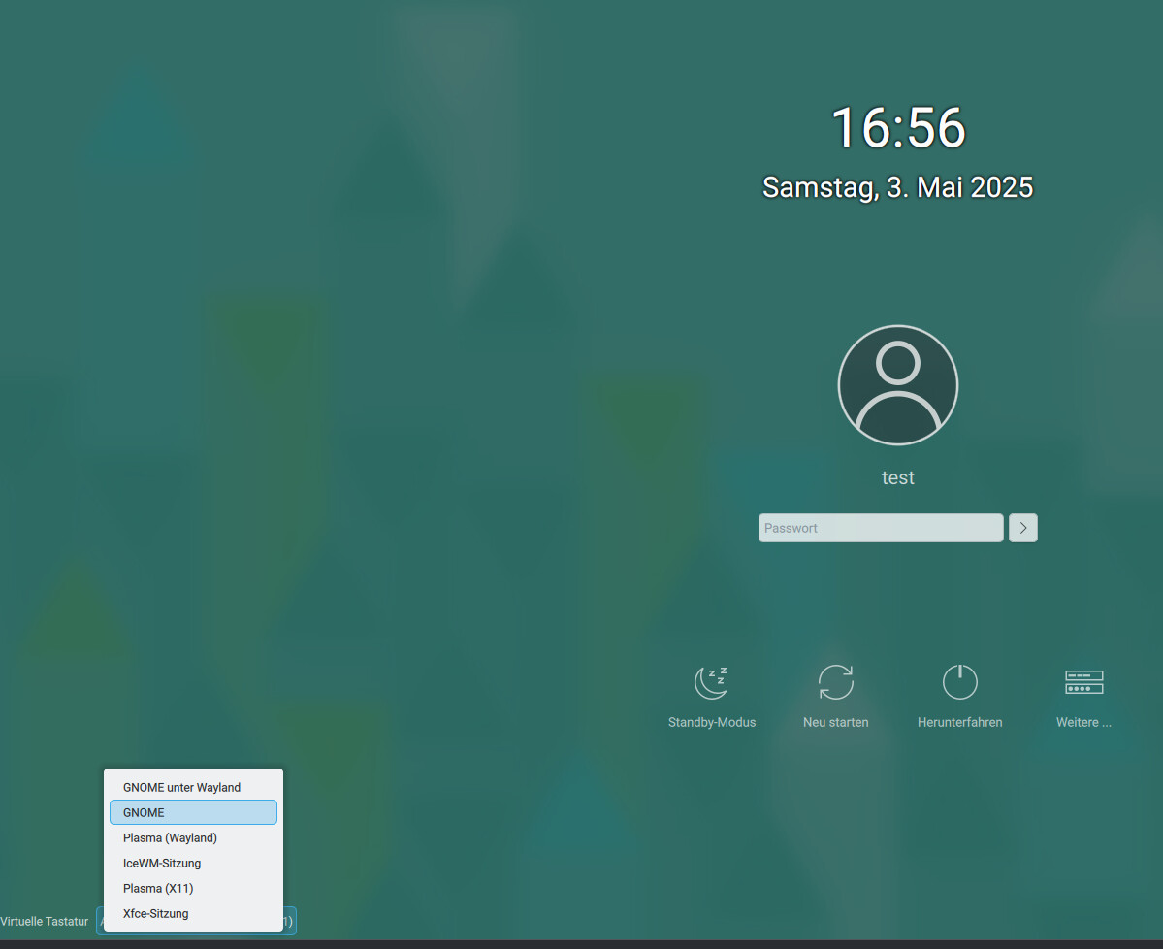The height and width of the screenshot is (949, 1163).
Task: Click the Standby-Modus crescent moon icon
Action: pyautogui.click(x=711, y=682)
